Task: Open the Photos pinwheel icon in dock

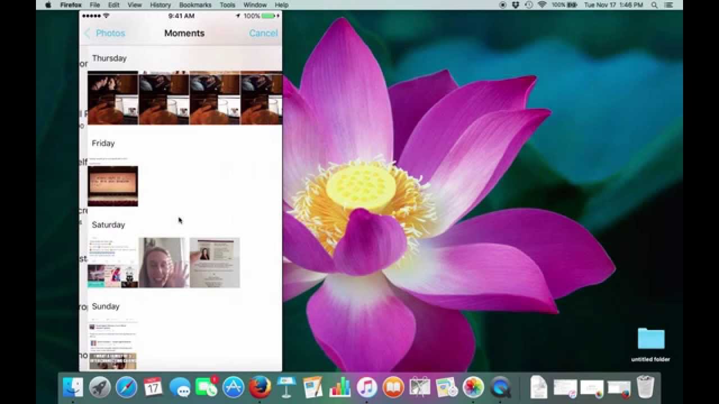Action: point(474,387)
